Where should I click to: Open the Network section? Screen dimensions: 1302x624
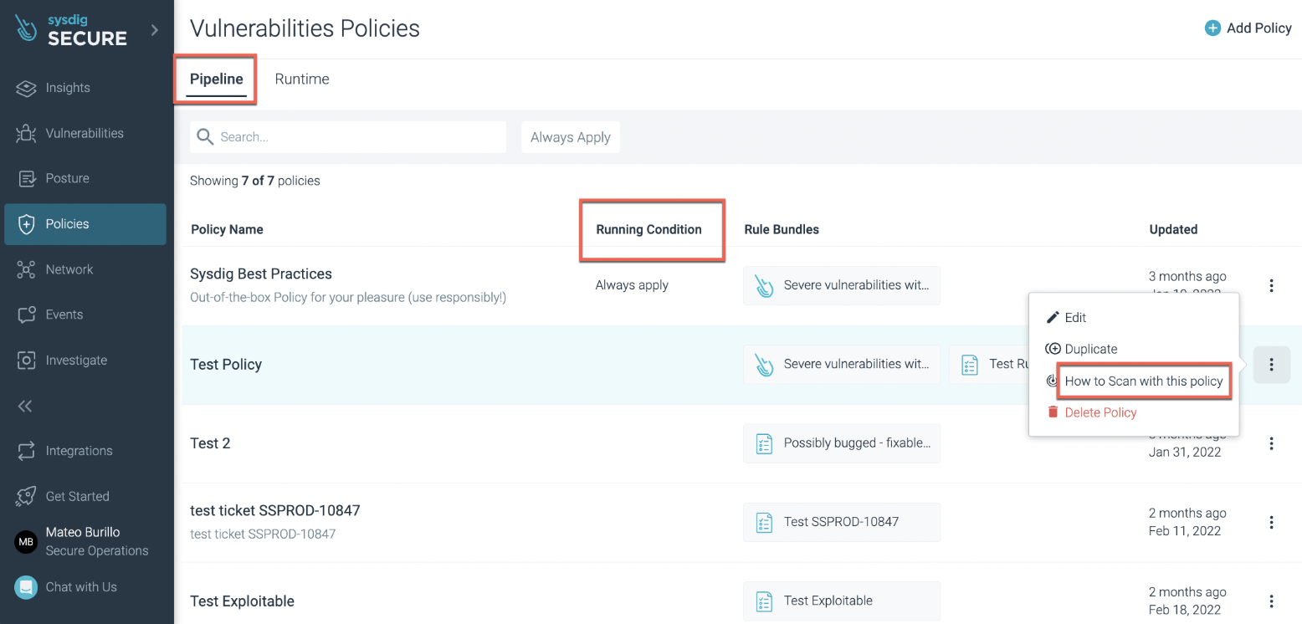click(69, 269)
